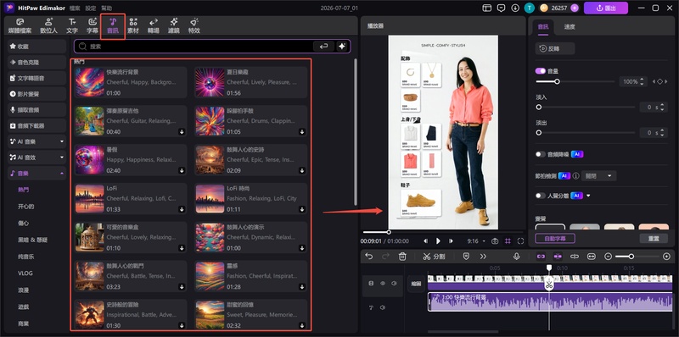Open the 媒體檔案 media files tab

pyautogui.click(x=20, y=26)
